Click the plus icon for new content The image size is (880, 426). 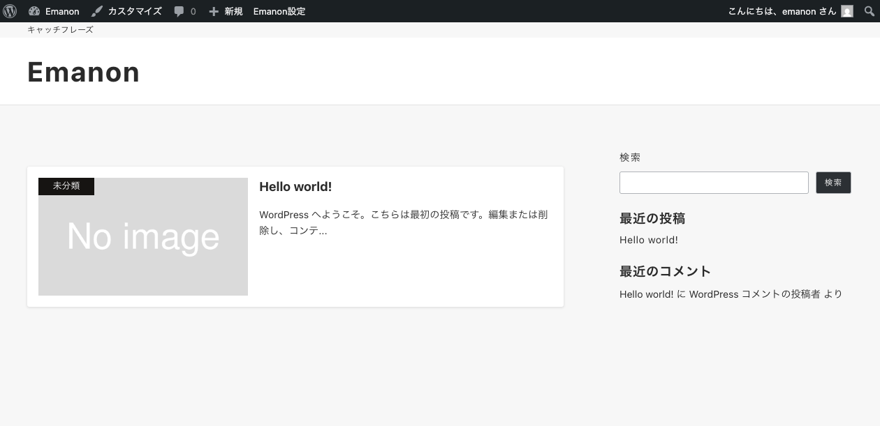(214, 11)
